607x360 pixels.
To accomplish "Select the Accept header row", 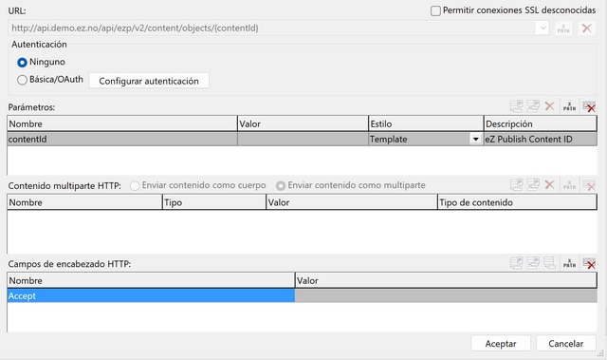I will tap(302, 295).
